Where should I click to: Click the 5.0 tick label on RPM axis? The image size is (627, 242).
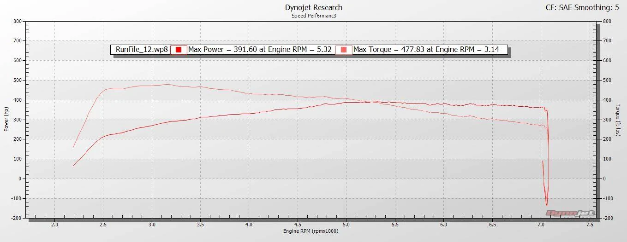click(x=346, y=225)
